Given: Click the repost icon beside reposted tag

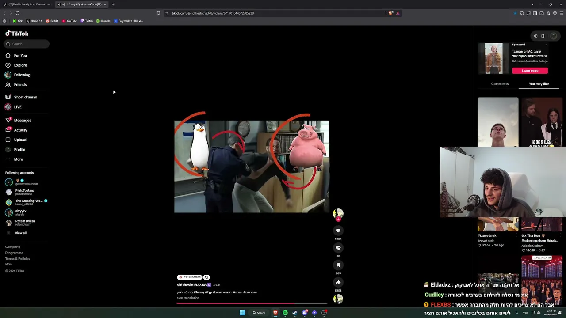Looking at the screenshot, I should (x=207, y=277).
